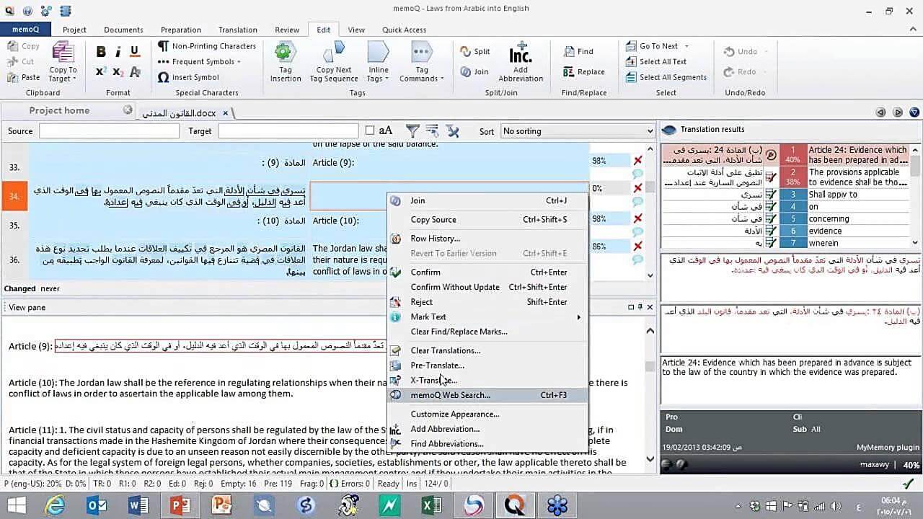Open Inline Tags dropdown
This screenshot has width=923, height=519.
tap(378, 62)
